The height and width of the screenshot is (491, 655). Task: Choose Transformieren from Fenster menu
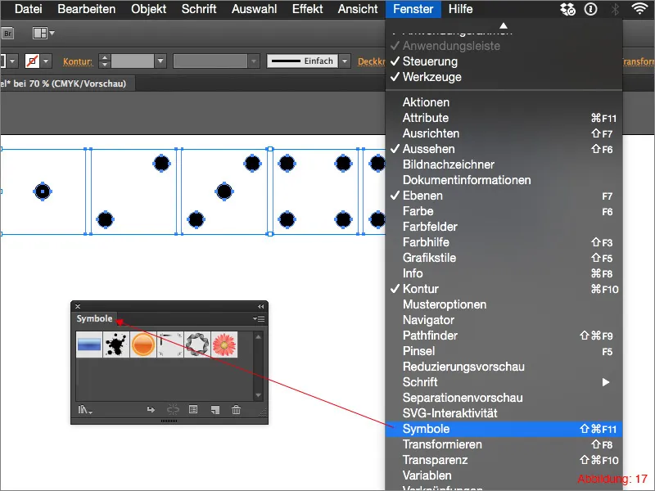coord(504,444)
